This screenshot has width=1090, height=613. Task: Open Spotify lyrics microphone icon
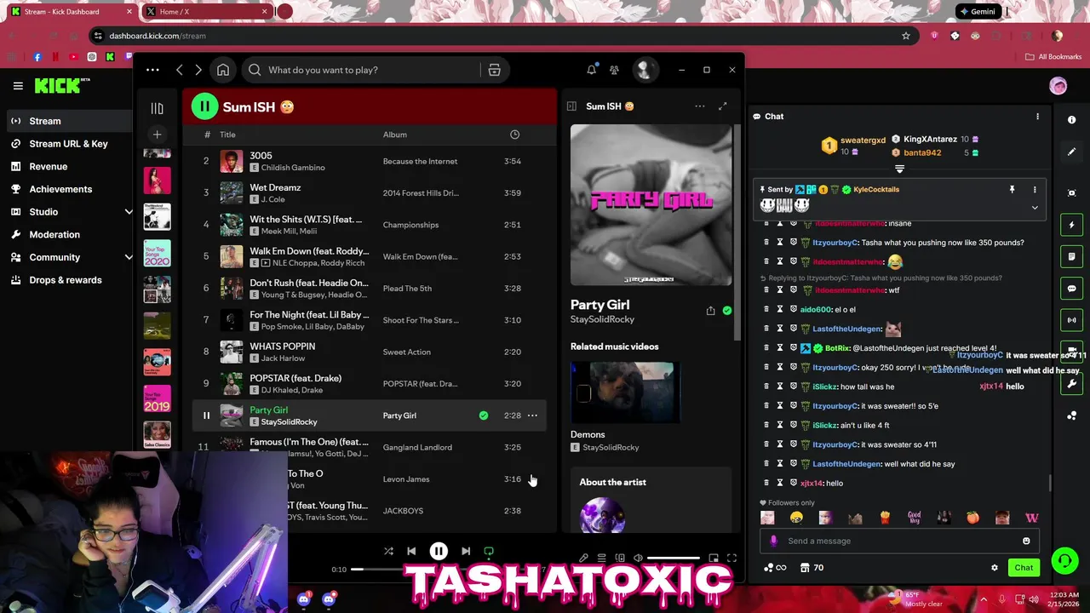pyautogui.click(x=583, y=558)
